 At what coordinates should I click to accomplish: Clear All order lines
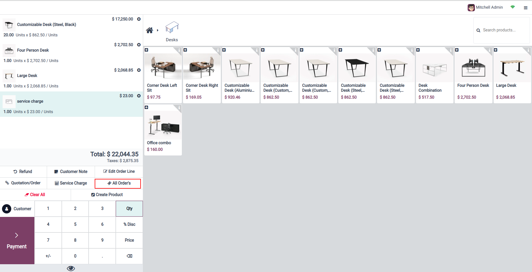point(35,195)
